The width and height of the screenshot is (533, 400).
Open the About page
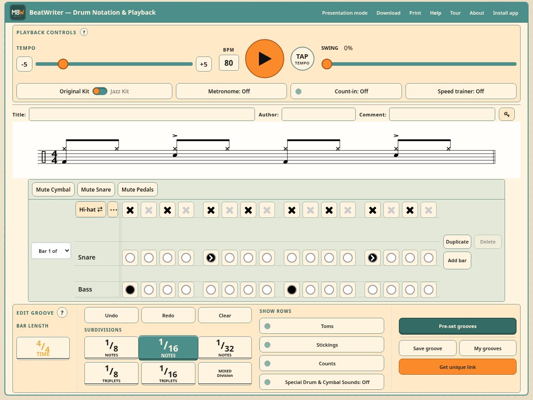pyautogui.click(x=477, y=13)
